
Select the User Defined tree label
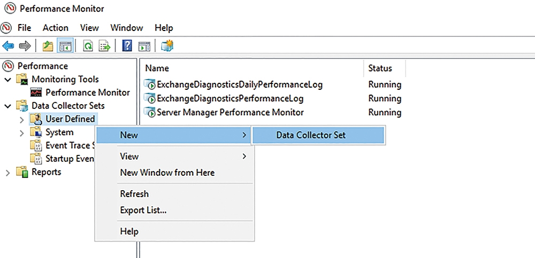click(70, 119)
